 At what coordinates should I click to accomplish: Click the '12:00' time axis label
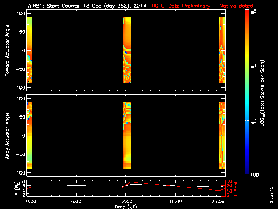click(x=126, y=201)
